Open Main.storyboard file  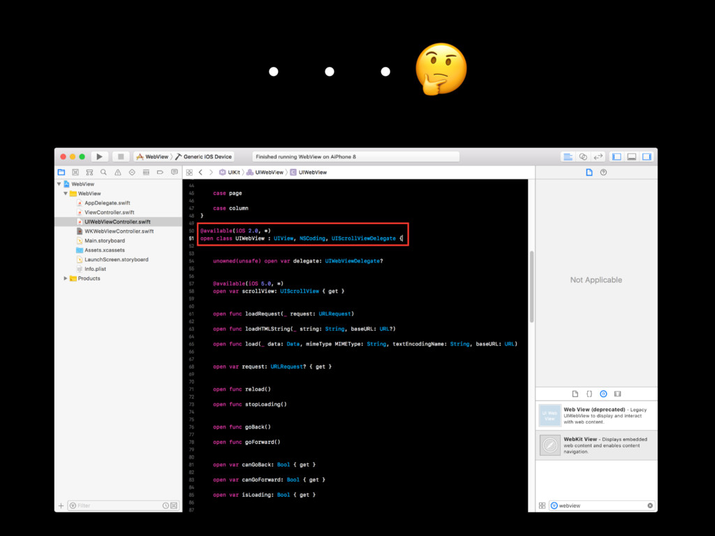(105, 241)
